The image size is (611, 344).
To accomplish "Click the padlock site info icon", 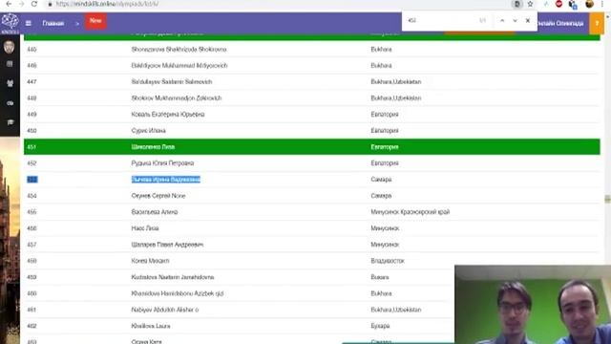I will [x=50, y=4].
